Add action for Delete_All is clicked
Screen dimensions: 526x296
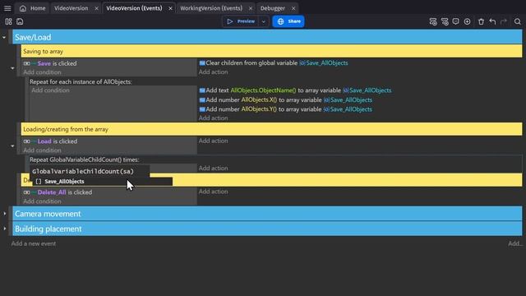213,192
